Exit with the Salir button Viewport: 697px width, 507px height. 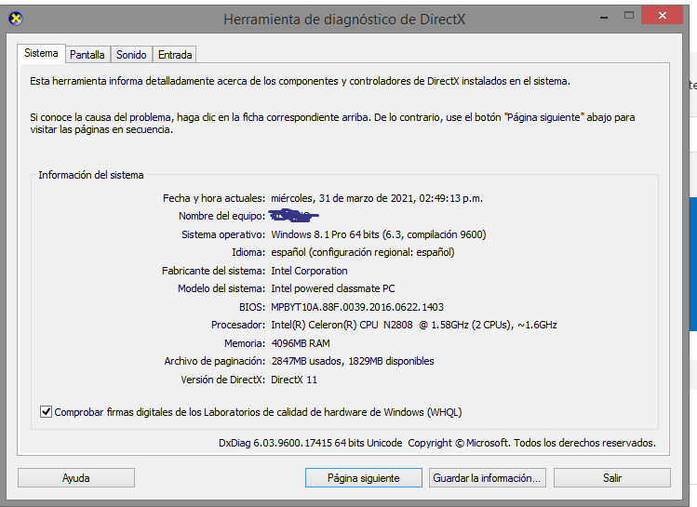click(x=612, y=478)
